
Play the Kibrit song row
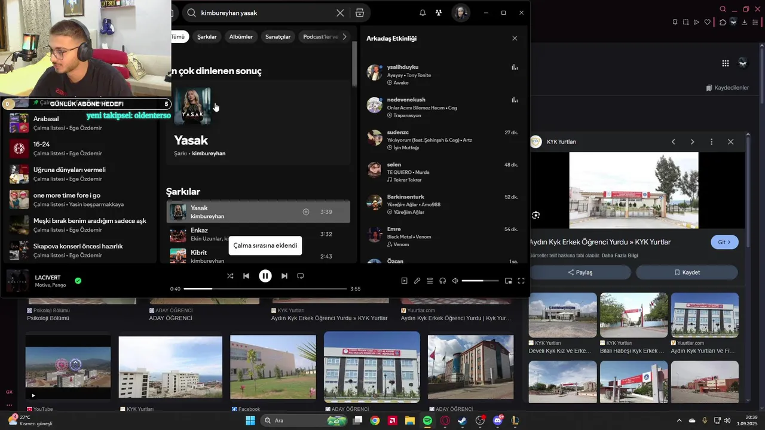pyautogui.click(x=258, y=256)
